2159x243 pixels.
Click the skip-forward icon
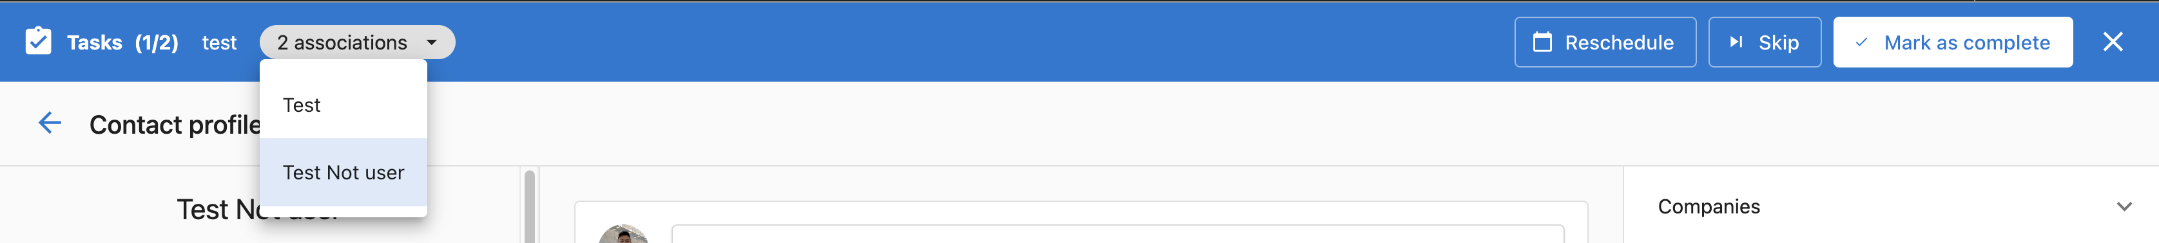[1736, 42]
